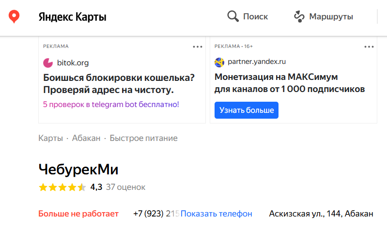Image resolution: width=387 pixels, height=232 pixels.
Task: Click the partner.yandex.ru round favicon
Action: tap(219, 62)
